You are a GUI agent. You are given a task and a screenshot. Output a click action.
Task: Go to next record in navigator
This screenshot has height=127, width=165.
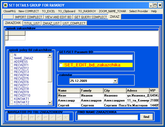click(25, 117)
